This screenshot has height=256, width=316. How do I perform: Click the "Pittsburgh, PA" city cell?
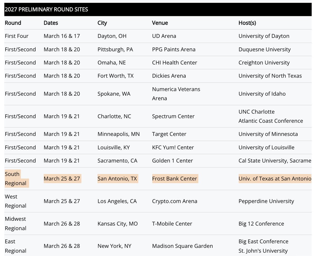point(115,49)
